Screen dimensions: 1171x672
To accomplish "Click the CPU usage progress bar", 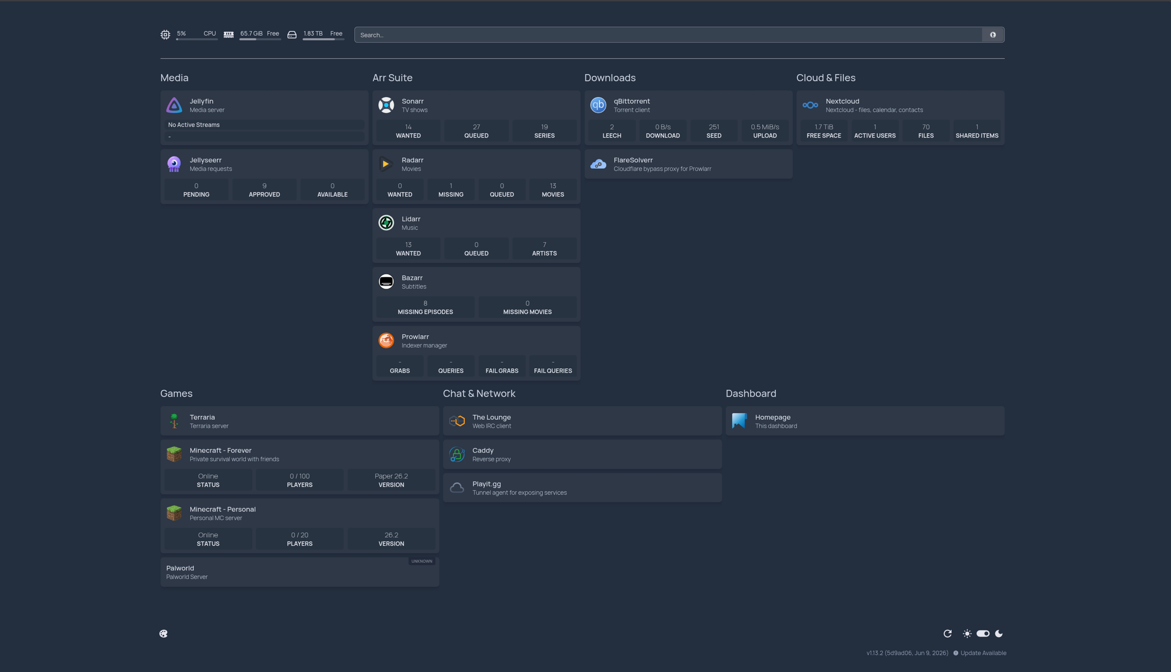I will [197, 39].
